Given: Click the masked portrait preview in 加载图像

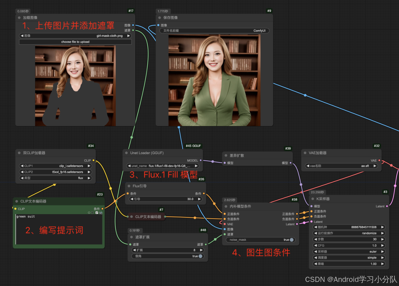Looking at the screenshot, I should [x=75, y=86].
